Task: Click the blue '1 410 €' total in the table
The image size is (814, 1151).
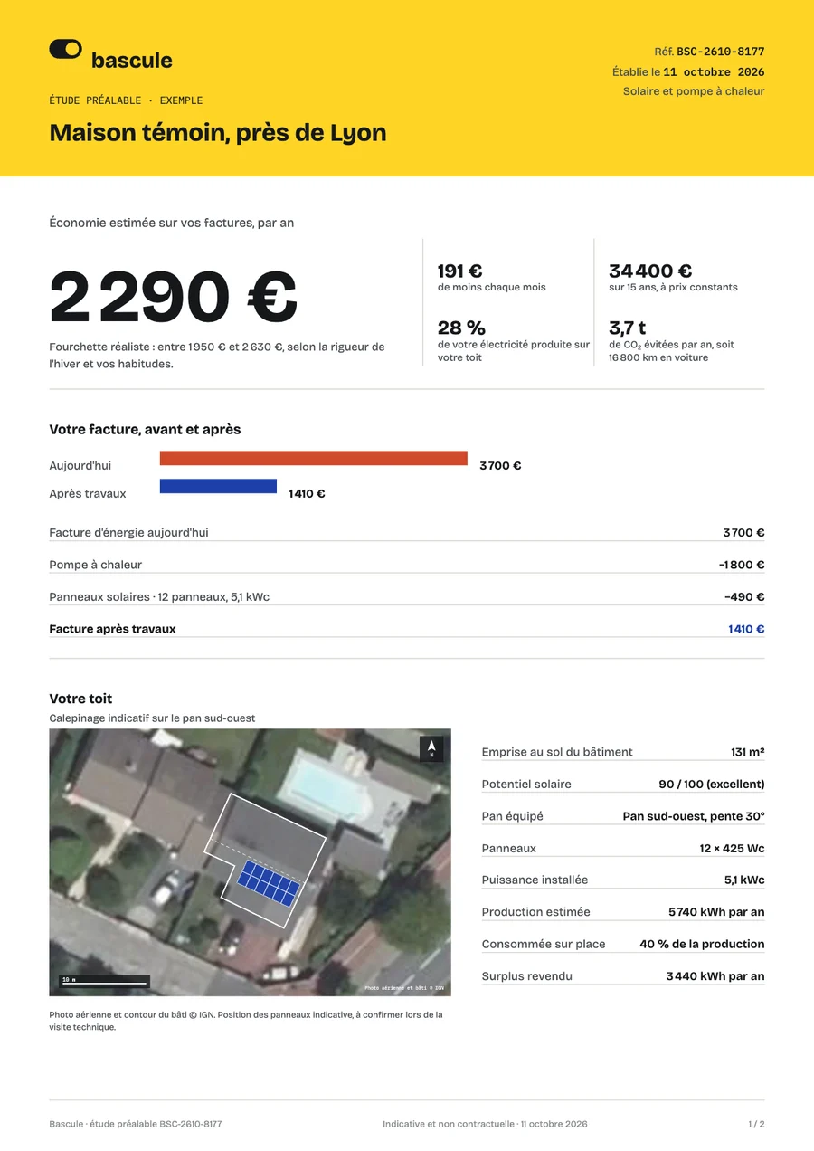Action: click(x=746, y=629)
